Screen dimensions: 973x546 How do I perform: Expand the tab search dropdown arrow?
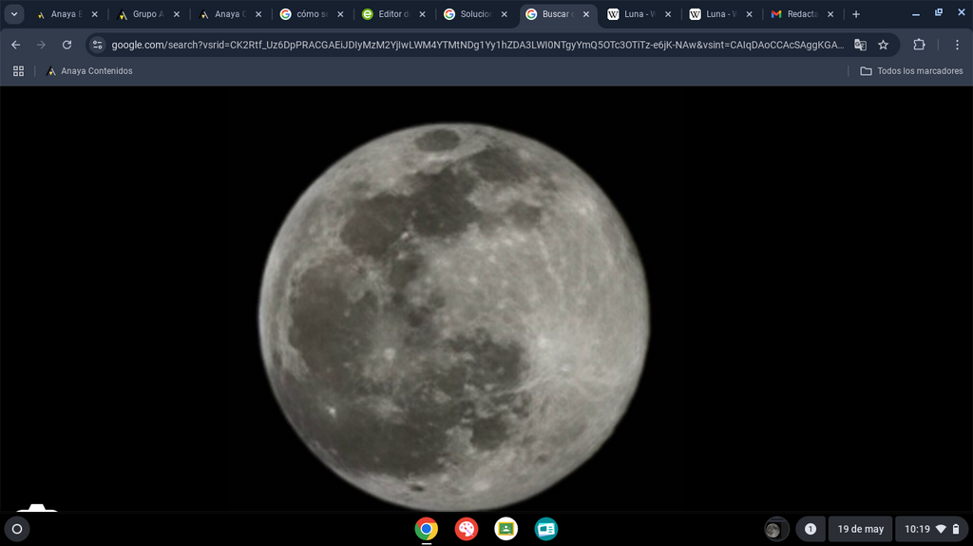tap(13, 14)
